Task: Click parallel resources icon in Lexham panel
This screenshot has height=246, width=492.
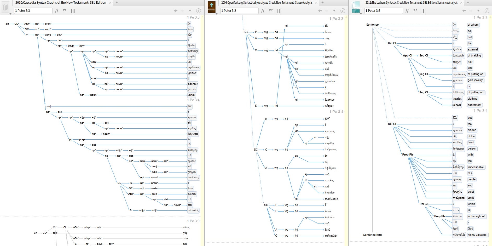Action: 407,11
